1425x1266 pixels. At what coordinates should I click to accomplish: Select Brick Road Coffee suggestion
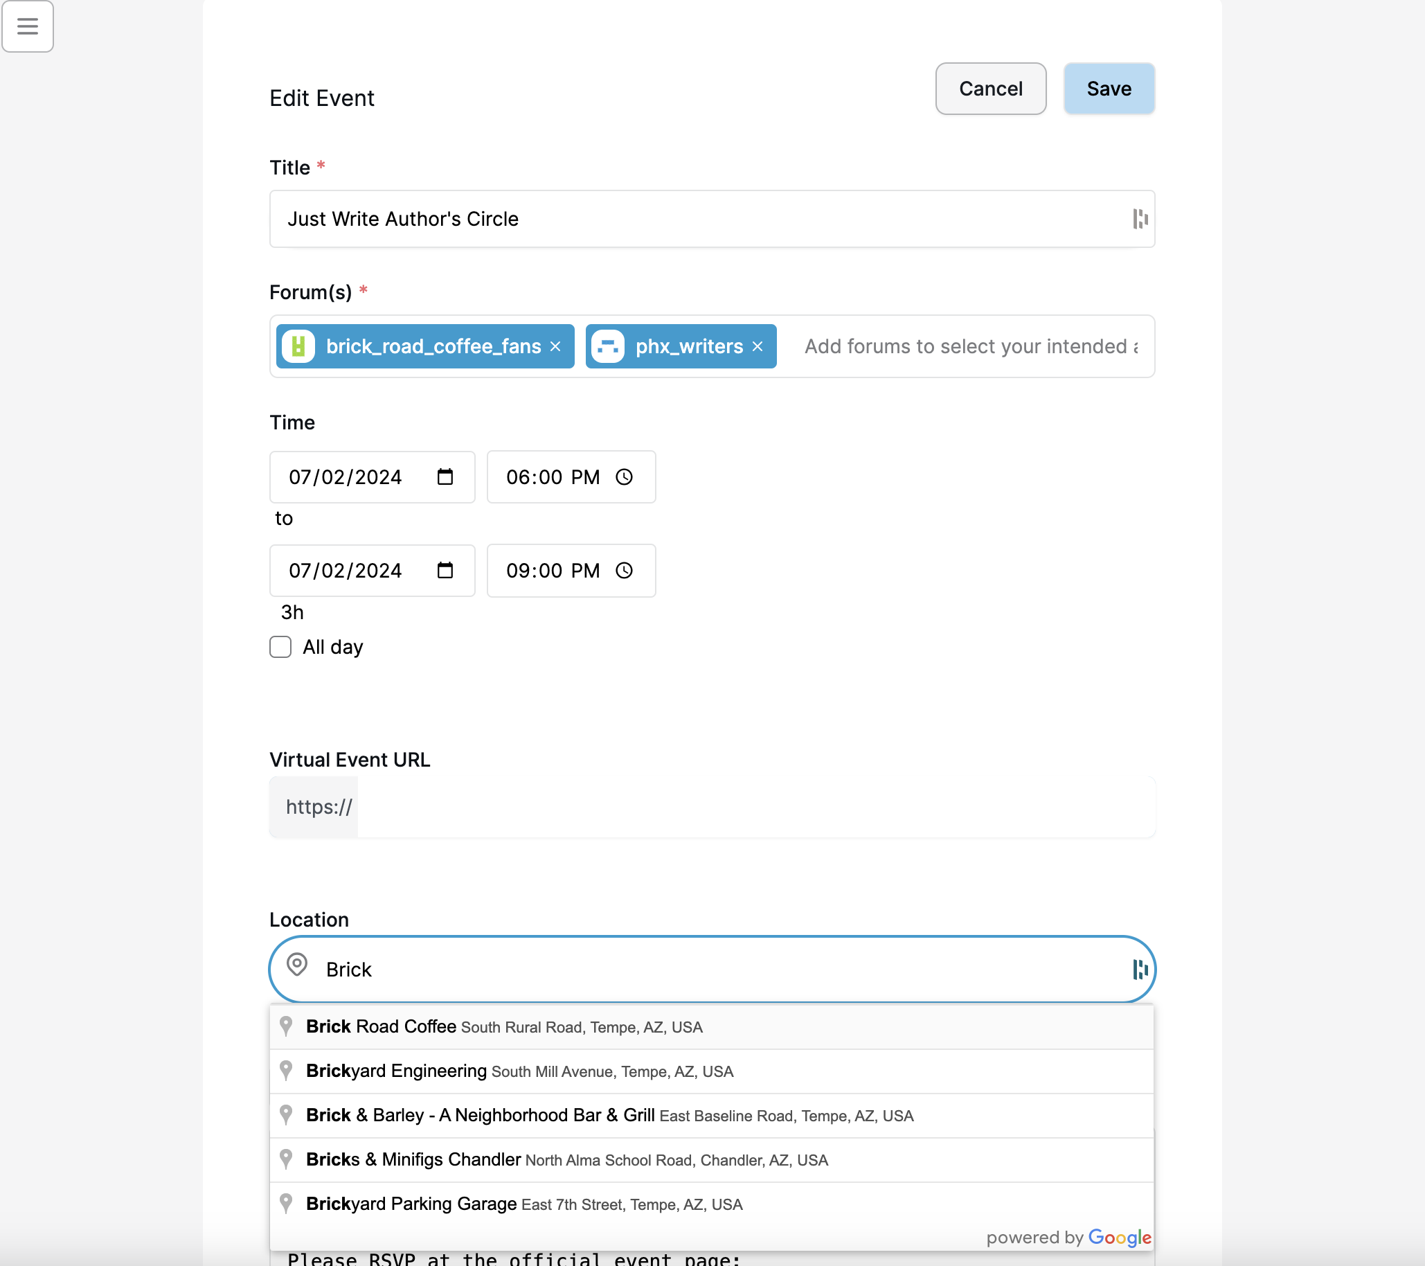(711, 1027)
